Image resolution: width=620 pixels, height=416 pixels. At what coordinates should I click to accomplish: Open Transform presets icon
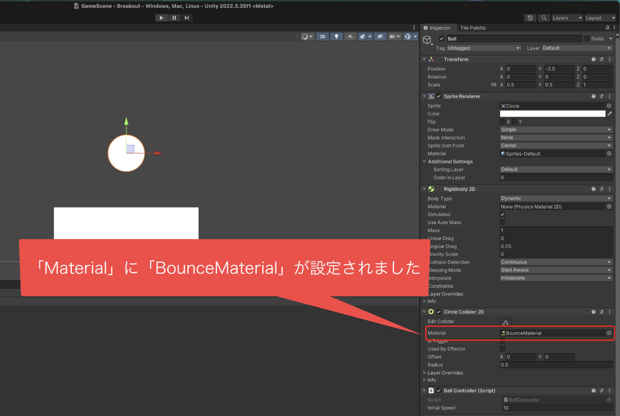(601, 59)
